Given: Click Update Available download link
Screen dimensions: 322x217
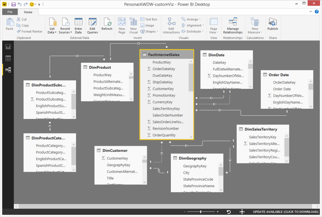Looking at the screenshot, I should click(x=286, y=212).
